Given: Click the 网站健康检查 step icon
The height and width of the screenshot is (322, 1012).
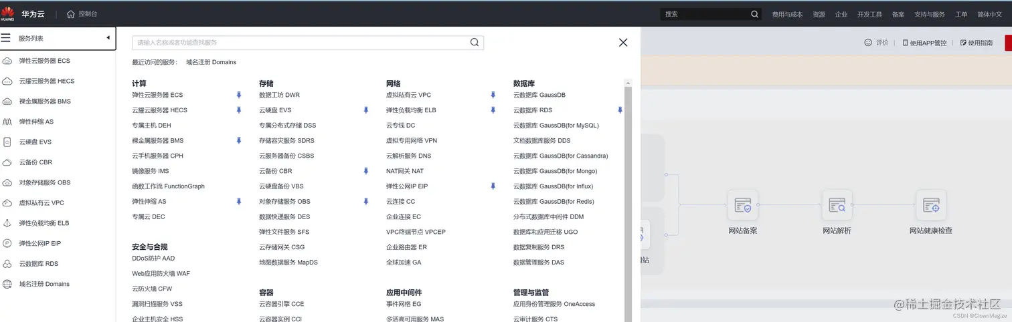Looking at the screenshot, I should coord(931,205).
